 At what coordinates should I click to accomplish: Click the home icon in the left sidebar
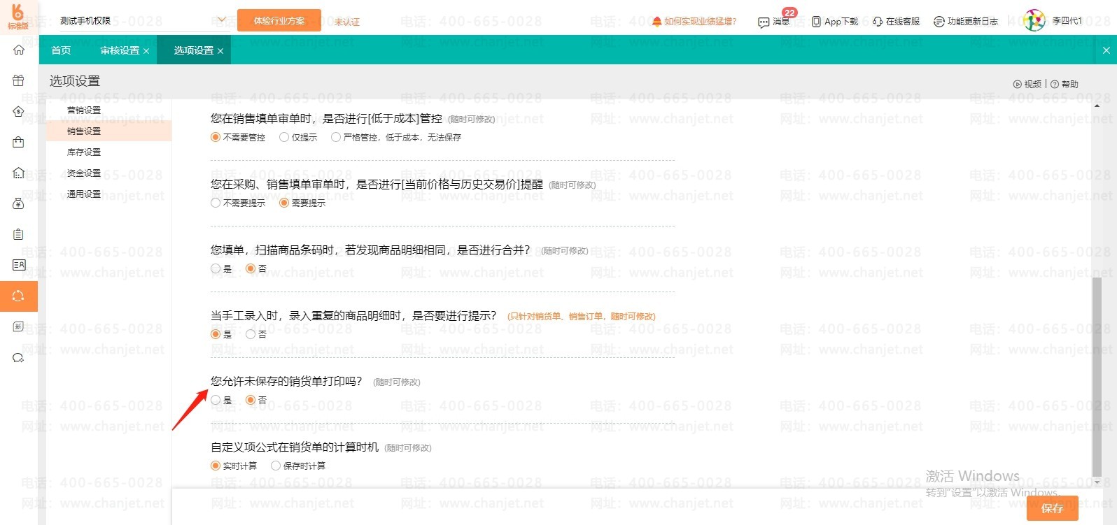(x=19, y=50)
